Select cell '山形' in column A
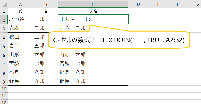 point(20,55)
